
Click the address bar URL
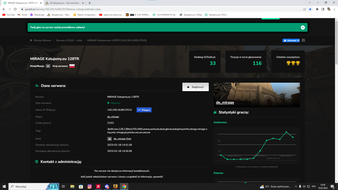click(63, 9)
